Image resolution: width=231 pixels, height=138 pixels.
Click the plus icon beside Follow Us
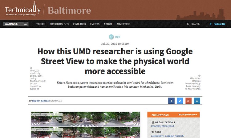pos(211,24)
